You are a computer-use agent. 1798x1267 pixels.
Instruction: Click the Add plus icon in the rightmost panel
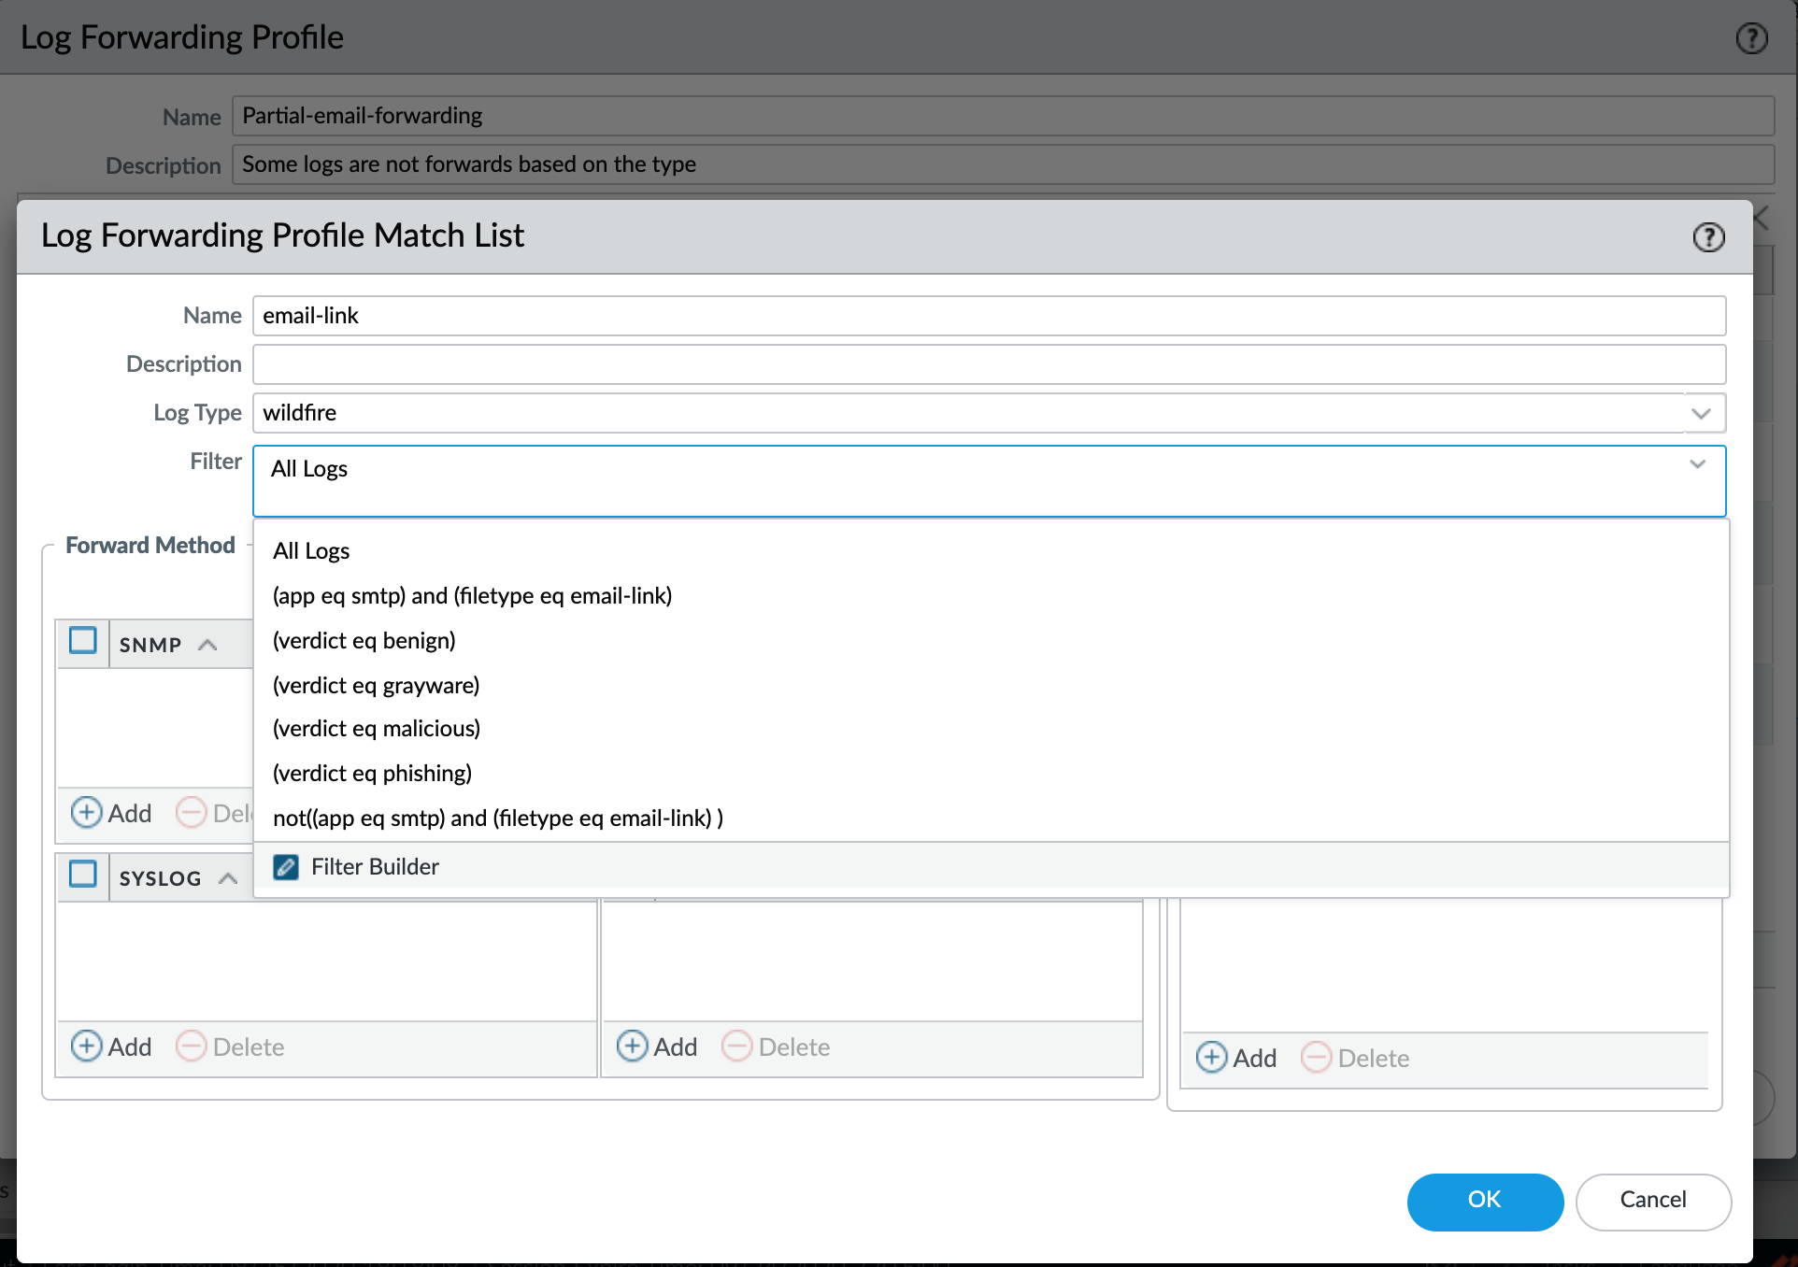point(1213,1058)
